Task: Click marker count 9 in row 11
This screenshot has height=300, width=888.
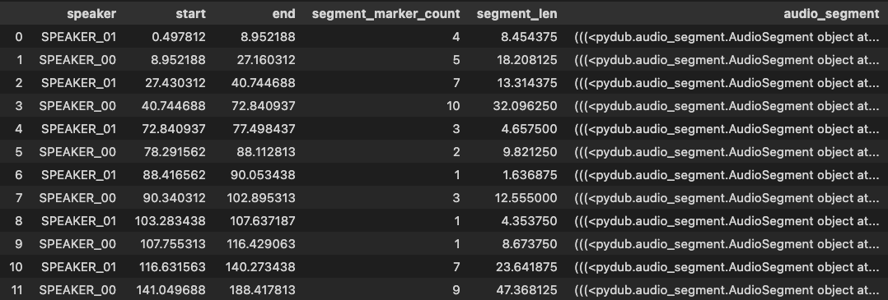Action: [456, 290]
